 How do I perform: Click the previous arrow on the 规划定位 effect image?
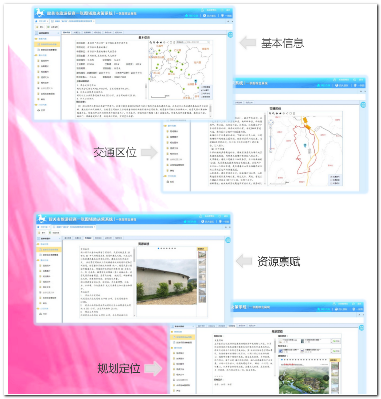click(x=281, y=378)
